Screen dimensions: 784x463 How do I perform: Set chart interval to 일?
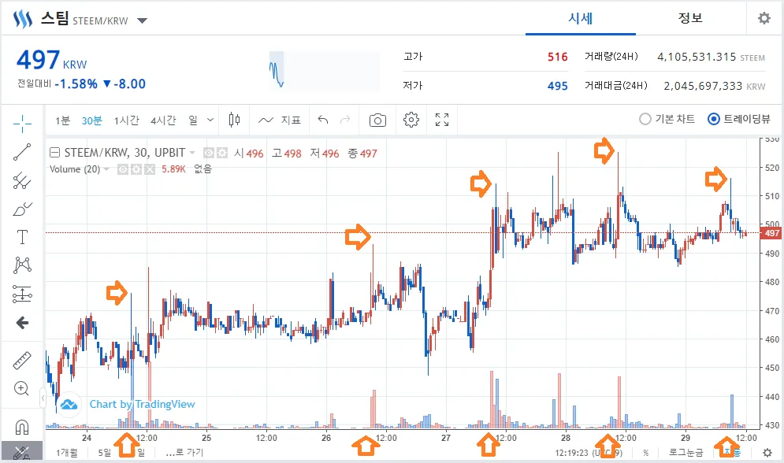click(x=193, y=120)
